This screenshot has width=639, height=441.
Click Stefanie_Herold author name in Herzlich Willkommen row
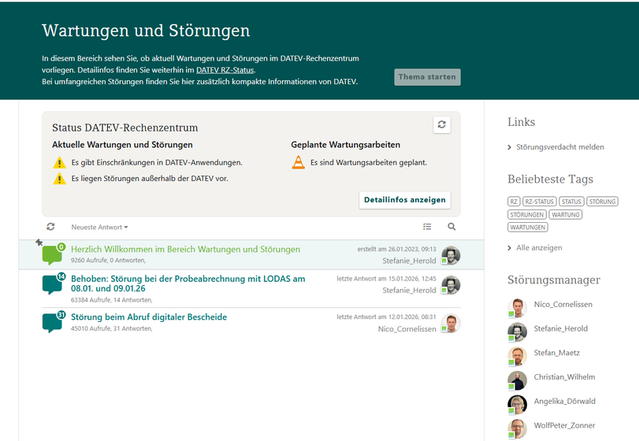(x=409, y=261)
